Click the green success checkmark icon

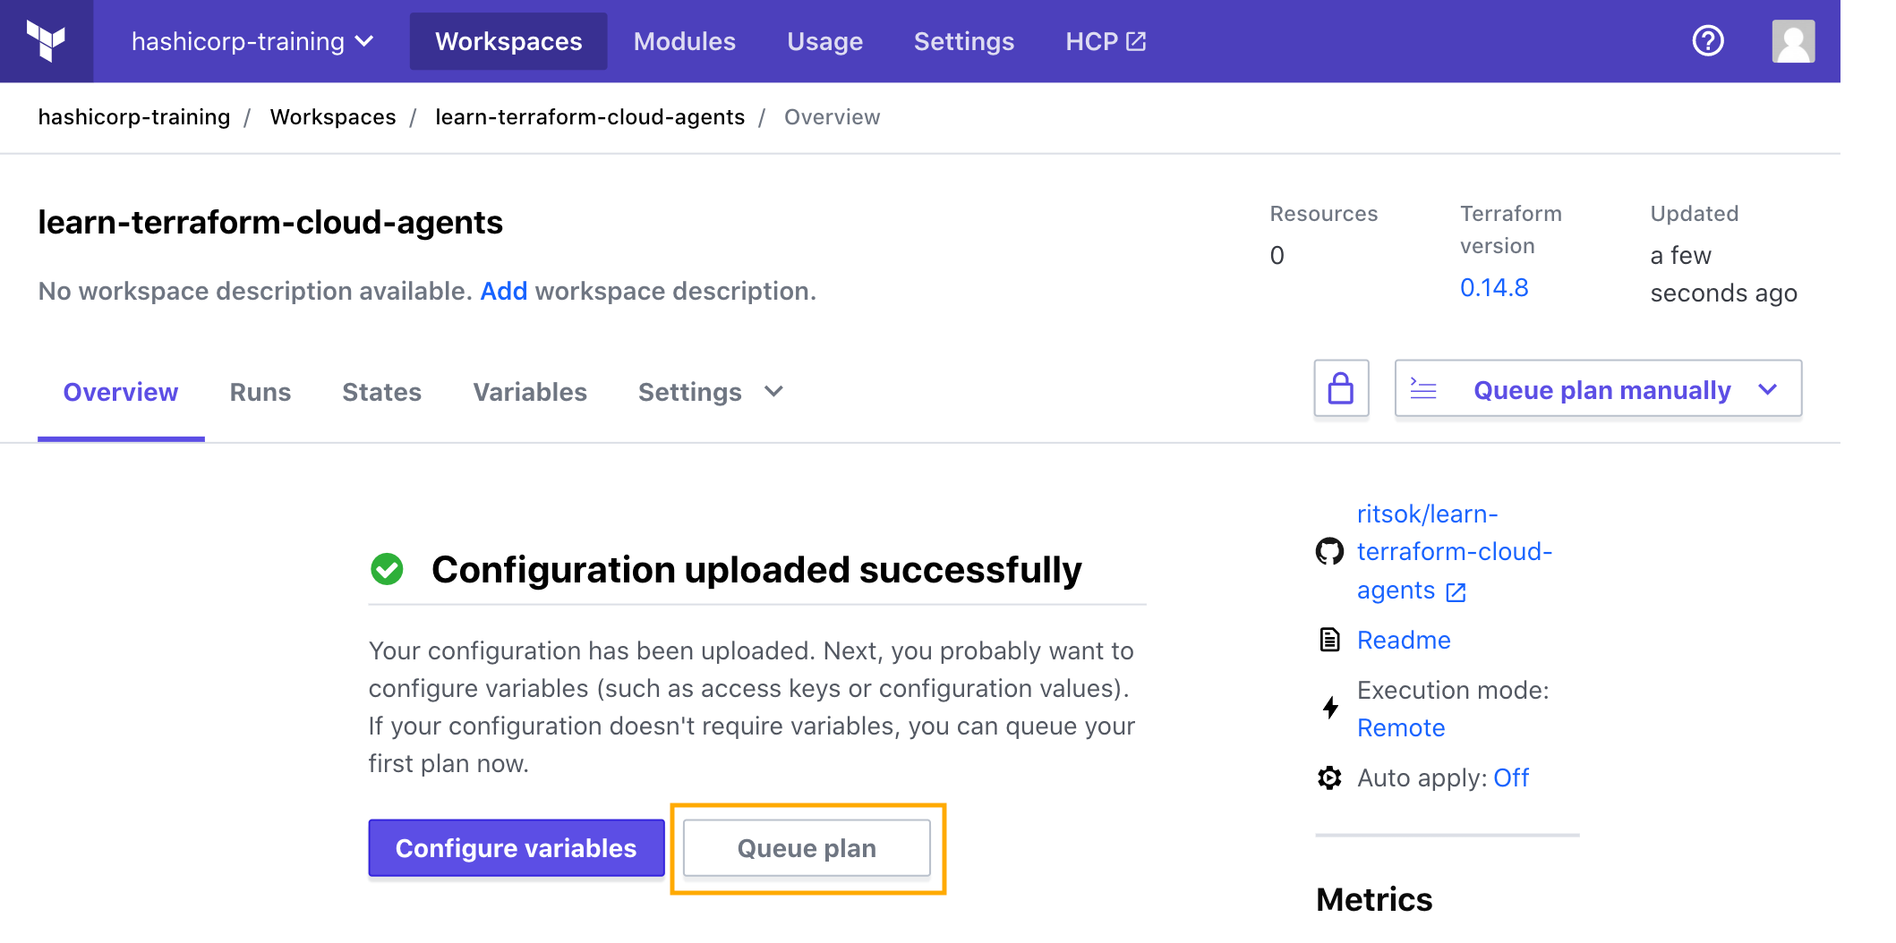pos(387,569)
